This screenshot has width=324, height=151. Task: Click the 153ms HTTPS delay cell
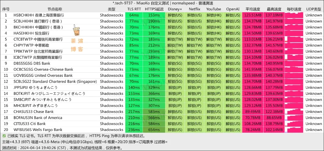pyautogui.click(x=154, y=15)
